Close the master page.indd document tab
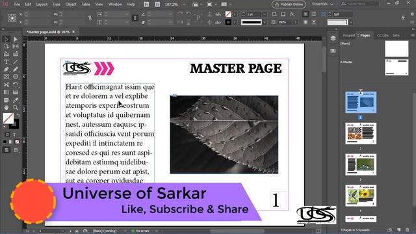 click(x=73, y=32)
